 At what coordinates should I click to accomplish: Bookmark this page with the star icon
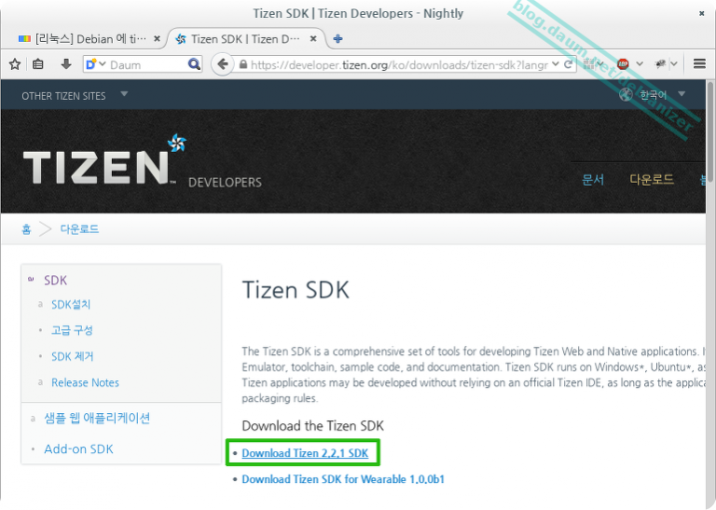15,64
